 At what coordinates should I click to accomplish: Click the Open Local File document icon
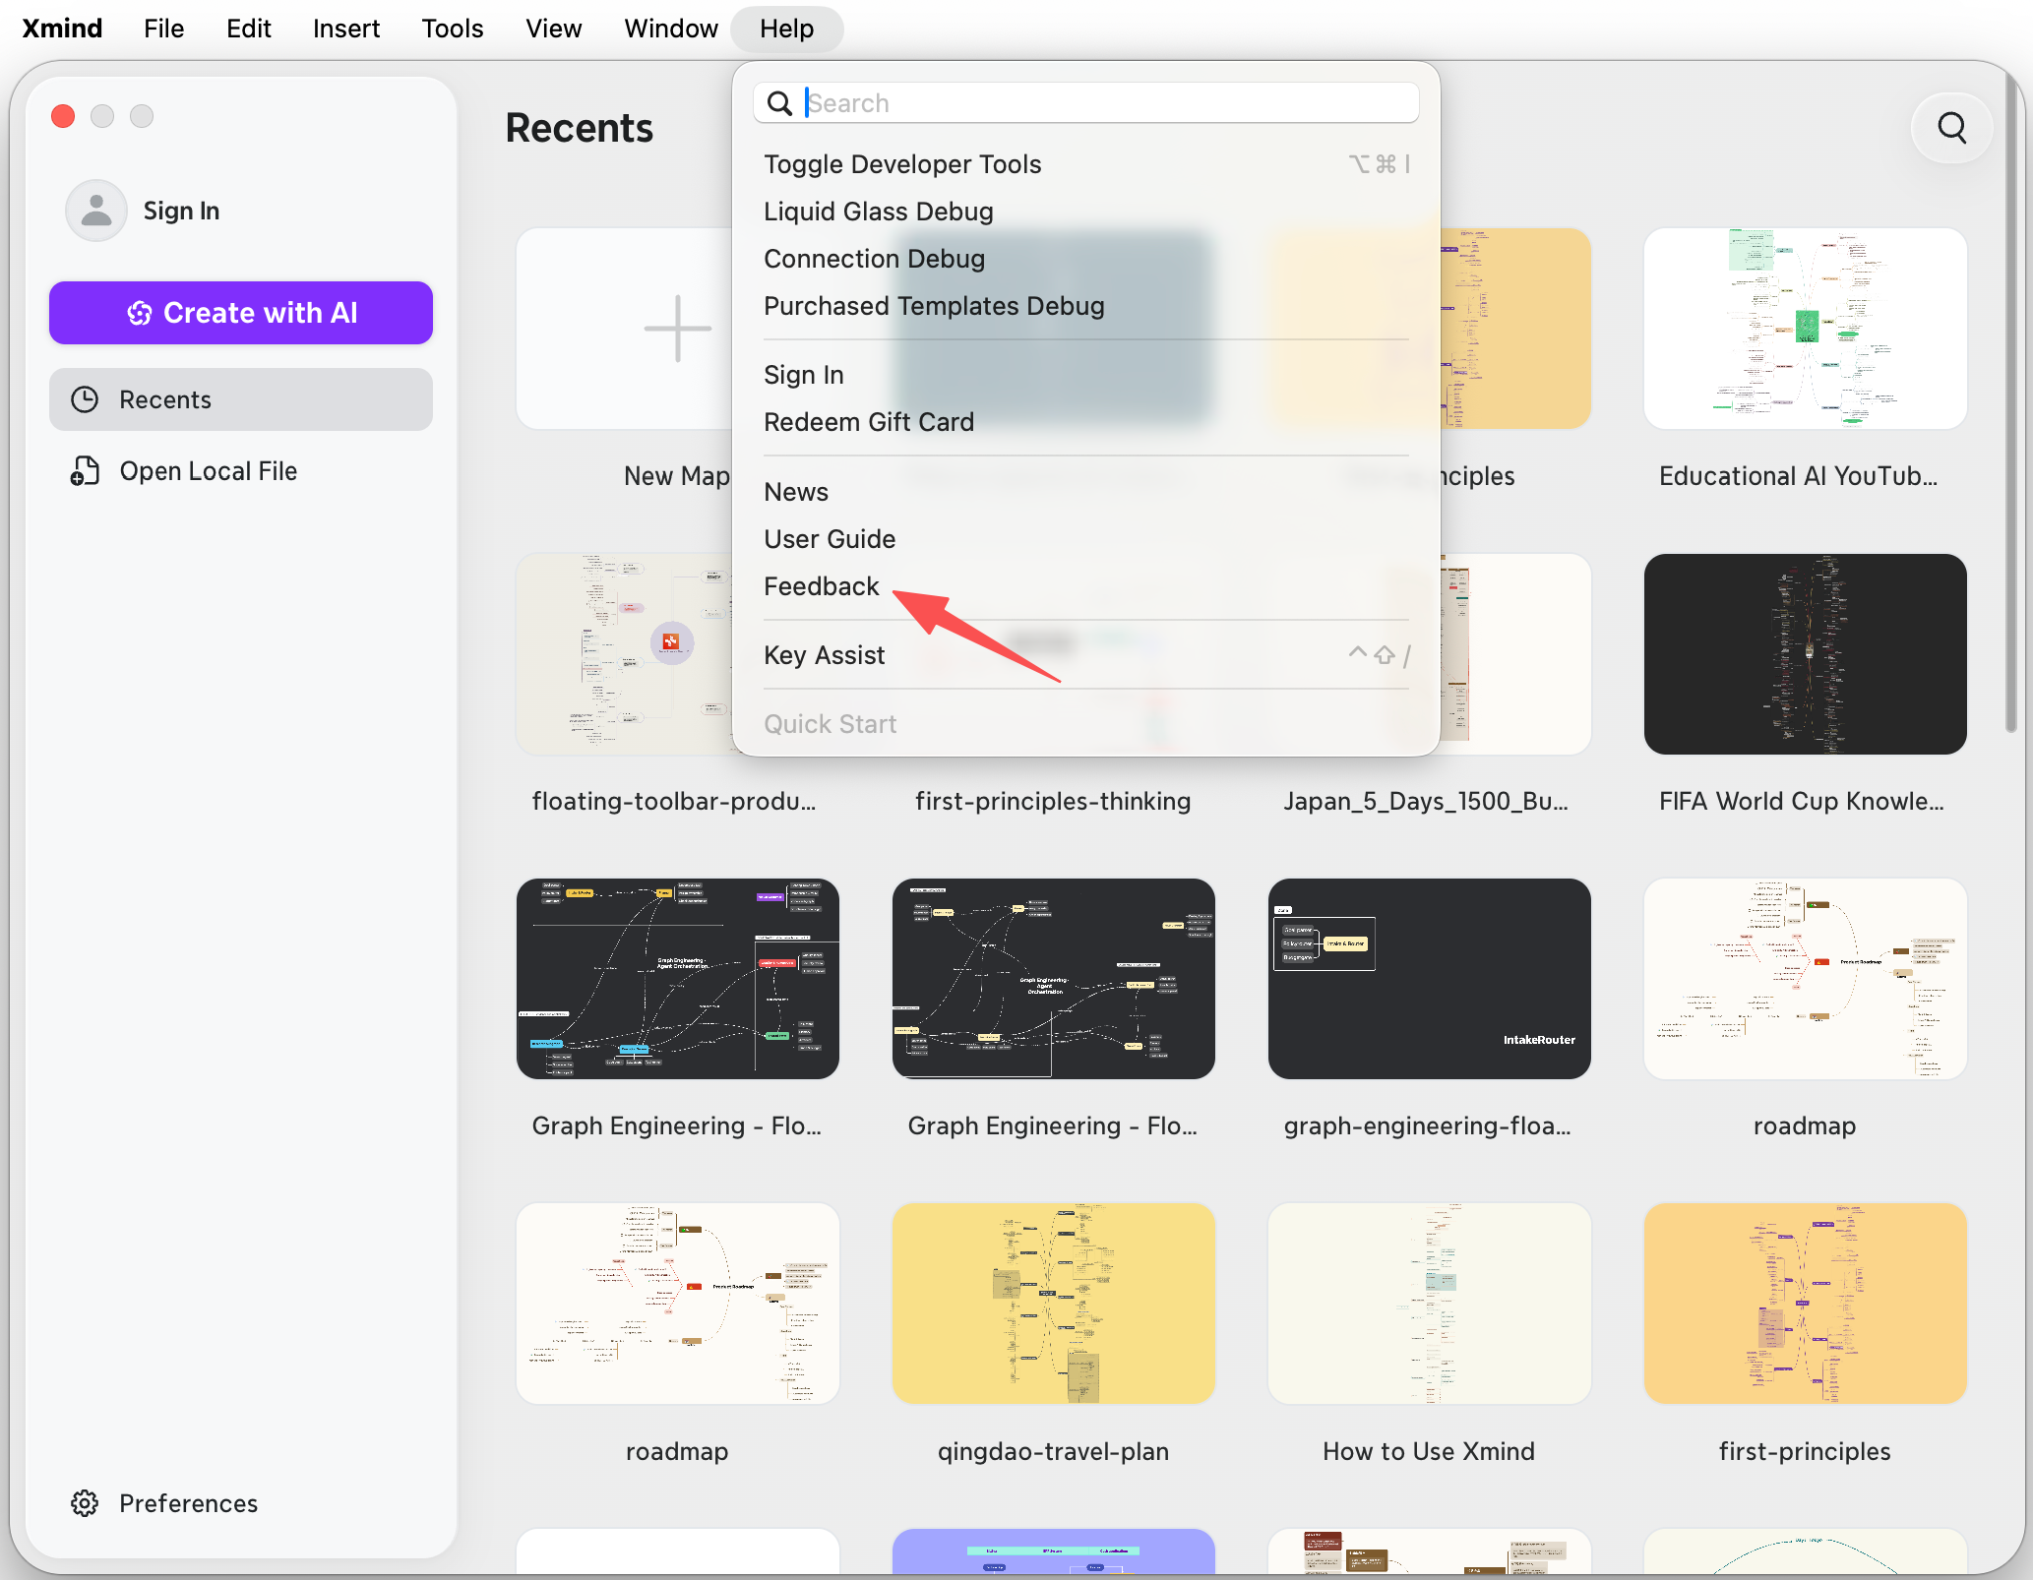coord(86,471)
